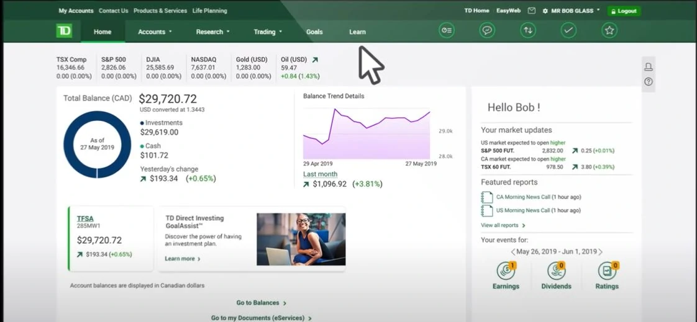The height and width of the screenshot is (322, 697).
Task: Click the star watchlist icon
Action: [x=609, y=30]
